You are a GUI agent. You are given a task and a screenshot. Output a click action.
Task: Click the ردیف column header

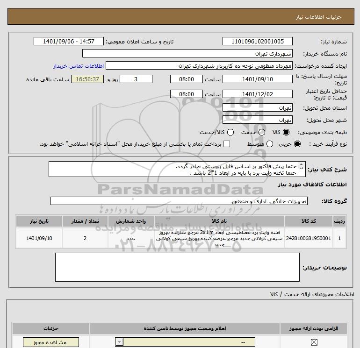[x=339, y=221]
